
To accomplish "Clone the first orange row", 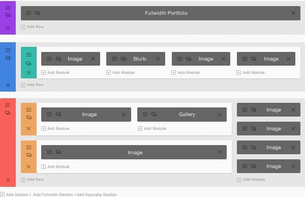I will point(29,117).
